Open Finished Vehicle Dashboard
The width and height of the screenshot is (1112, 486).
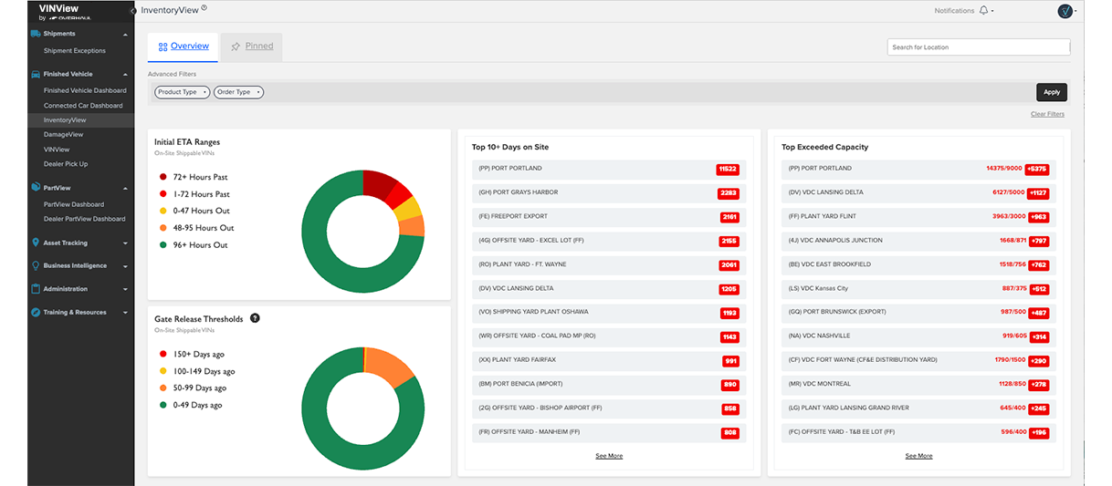(x=85, y=90)
